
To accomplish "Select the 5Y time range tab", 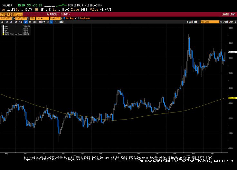I will pyautogui.click(x=30, y=22).
